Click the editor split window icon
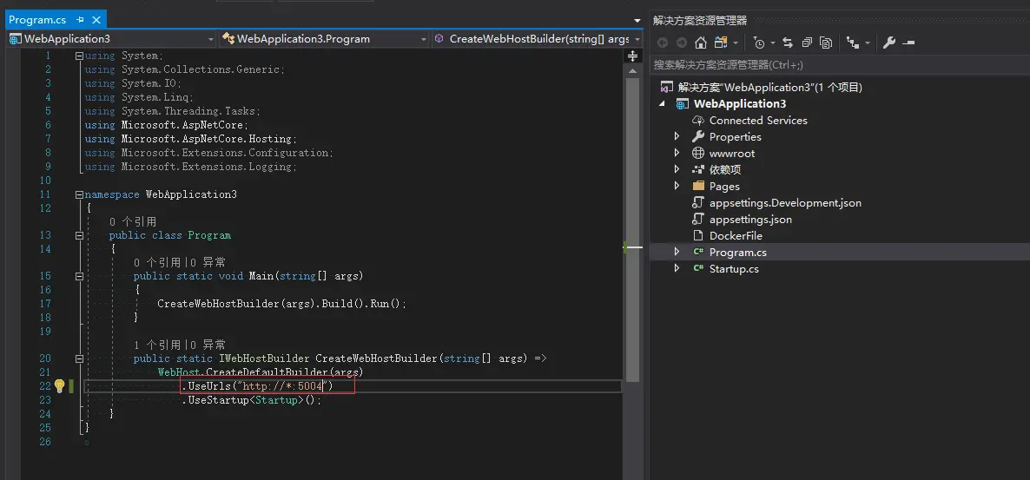Screen dimensions: 1030x480 pyautogui.click(x=632, y=56)
